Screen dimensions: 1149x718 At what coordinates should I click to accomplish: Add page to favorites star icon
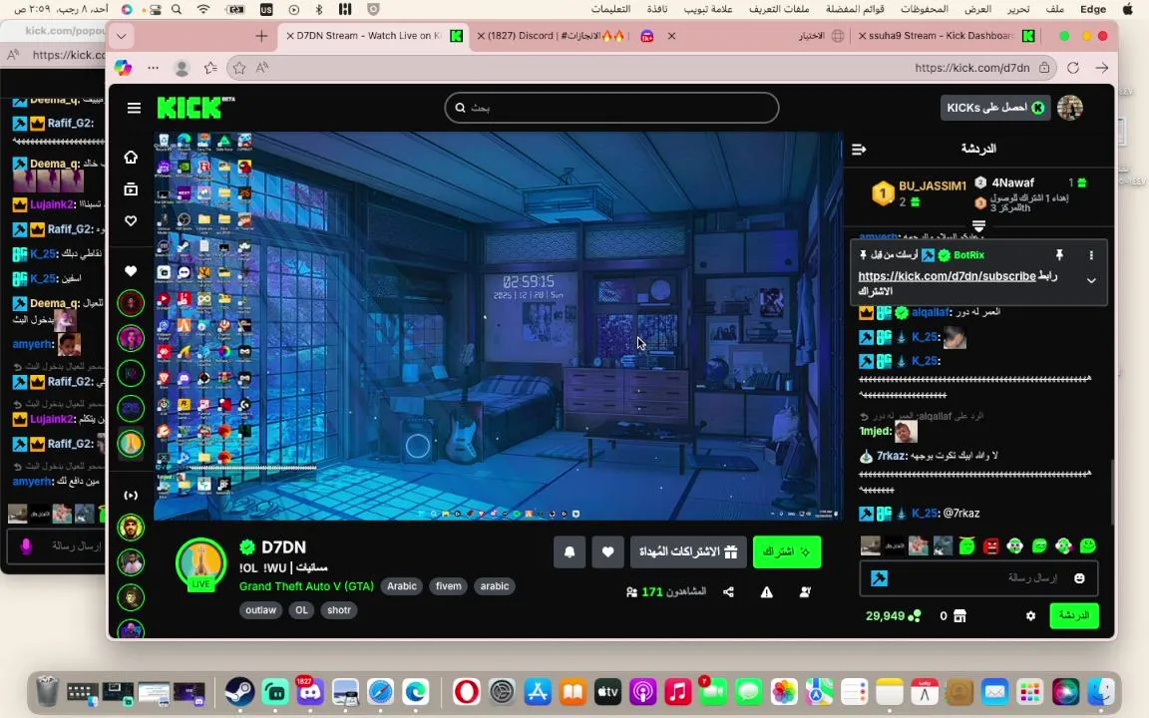point(239,68)
